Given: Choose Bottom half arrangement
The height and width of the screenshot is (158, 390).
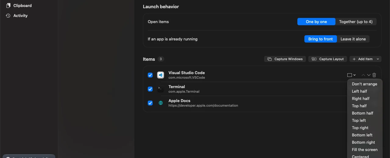Looking at the screenshot, I should pos(364,113).
